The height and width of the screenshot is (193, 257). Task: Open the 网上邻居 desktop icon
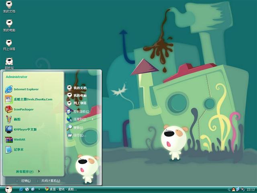[x=9, y=45]
